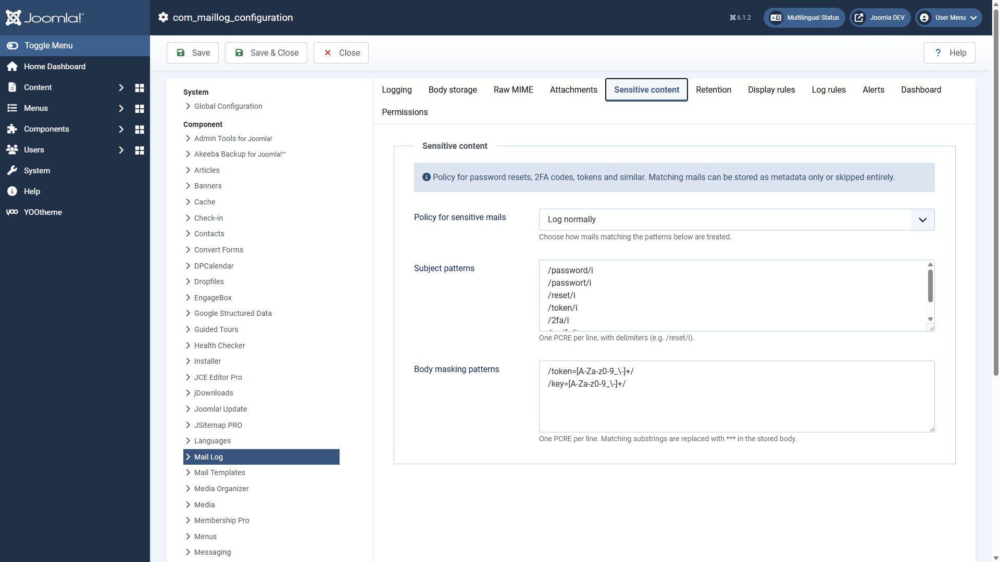The width and height of the screenshot is (1000, 562).
Task: Open the Policy for sensitive mails dropdown
Action: pyautogui.click(x=736, y=220)
